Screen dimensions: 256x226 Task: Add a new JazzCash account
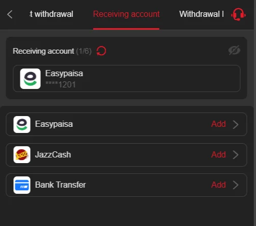tap(219, 154)
